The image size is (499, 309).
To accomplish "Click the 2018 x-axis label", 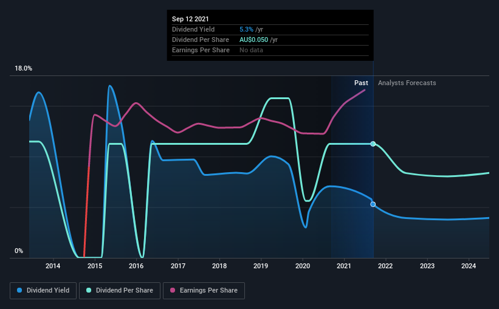I will pos(219,266).
